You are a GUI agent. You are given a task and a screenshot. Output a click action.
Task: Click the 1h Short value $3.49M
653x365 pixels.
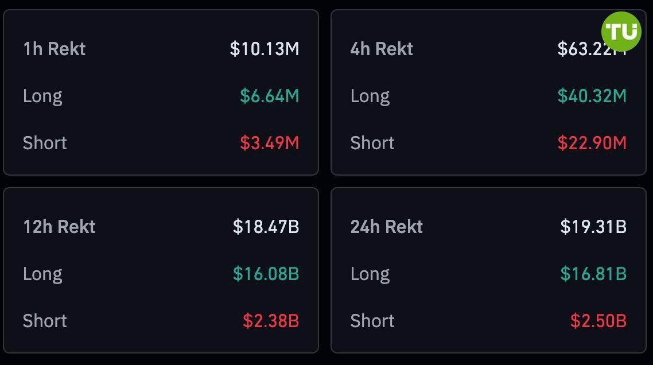tap(270, 143)
